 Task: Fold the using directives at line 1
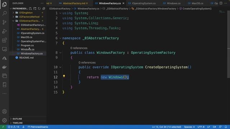(x=60, y=13)
